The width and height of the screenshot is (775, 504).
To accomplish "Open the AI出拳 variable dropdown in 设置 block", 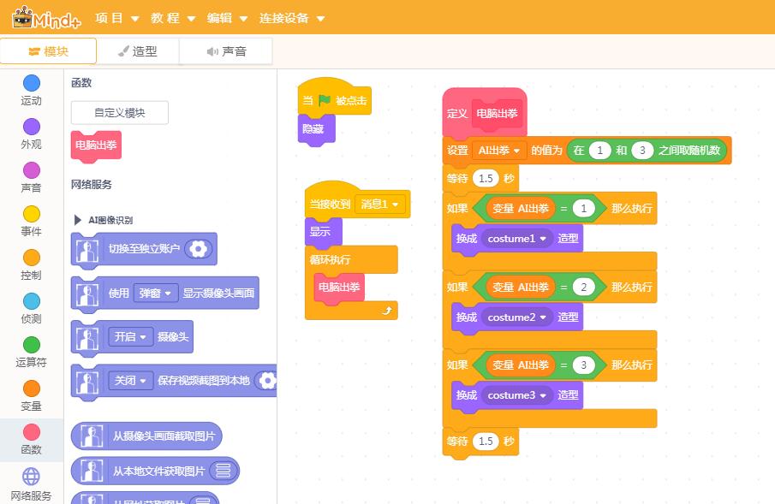I will [498, 151].
